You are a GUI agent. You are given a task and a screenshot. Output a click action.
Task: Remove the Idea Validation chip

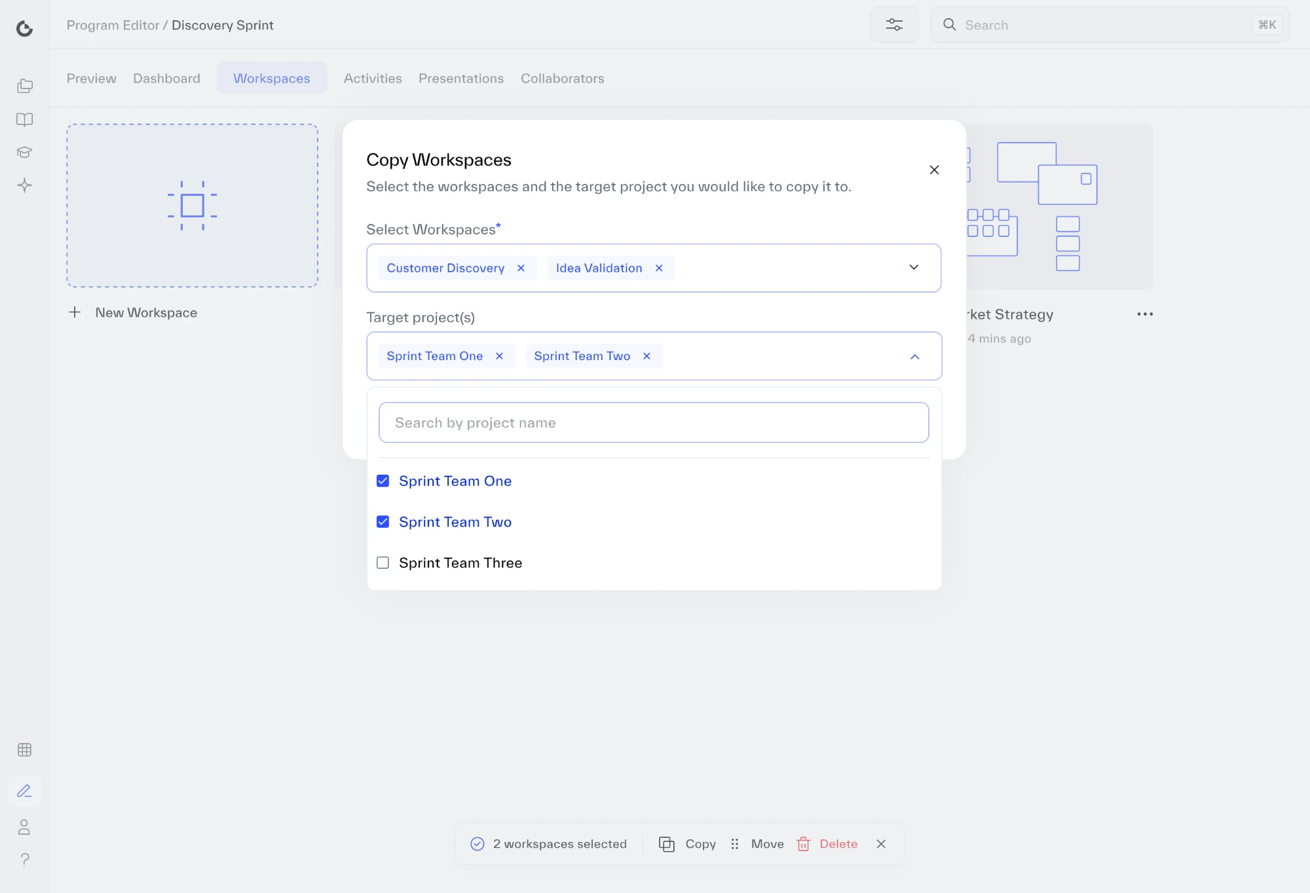click(659, 268)
